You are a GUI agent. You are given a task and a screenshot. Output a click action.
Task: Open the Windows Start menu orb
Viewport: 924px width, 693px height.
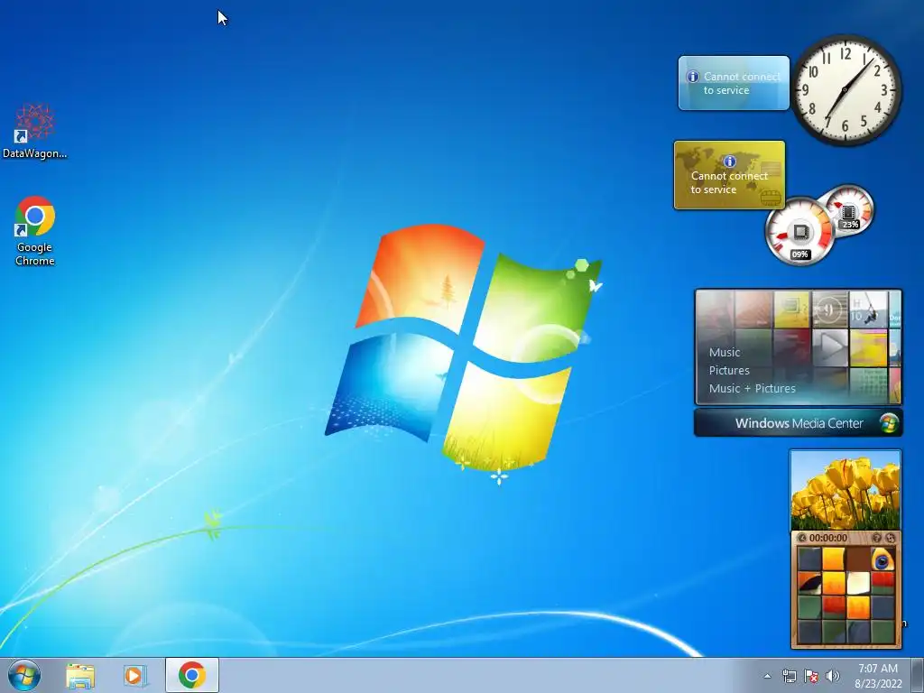pyautogui.click(x=24, y=675)
